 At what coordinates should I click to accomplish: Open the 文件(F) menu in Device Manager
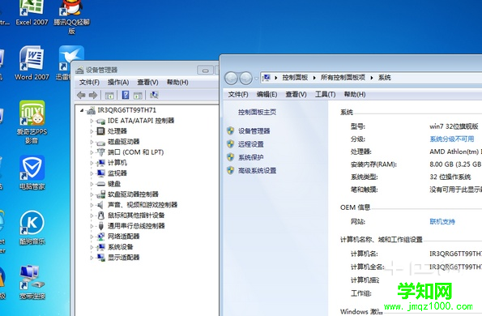[89, 82]
